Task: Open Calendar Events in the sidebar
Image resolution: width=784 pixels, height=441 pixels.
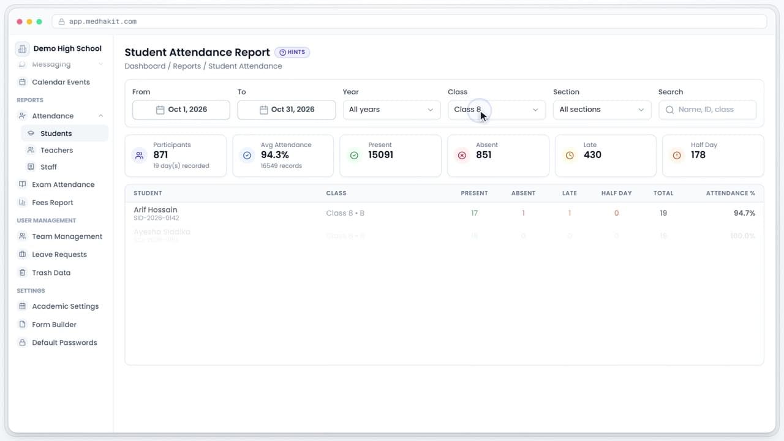Action: (61, 82)
